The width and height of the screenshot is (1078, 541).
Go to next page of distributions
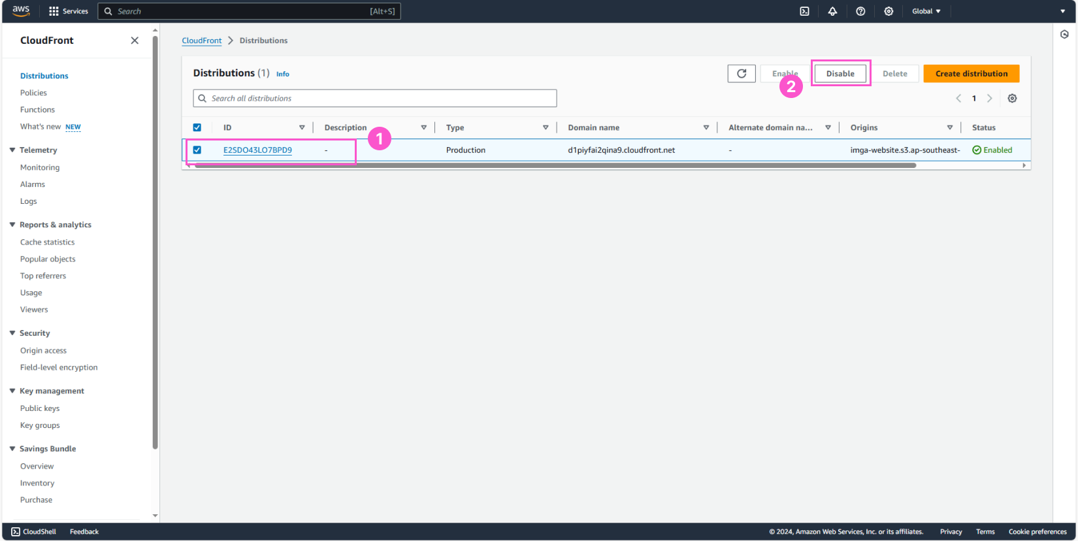[x=990, y=99]
